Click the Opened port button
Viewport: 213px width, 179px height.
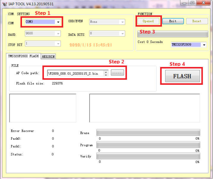pyautogui.click(x=148, y=21)
